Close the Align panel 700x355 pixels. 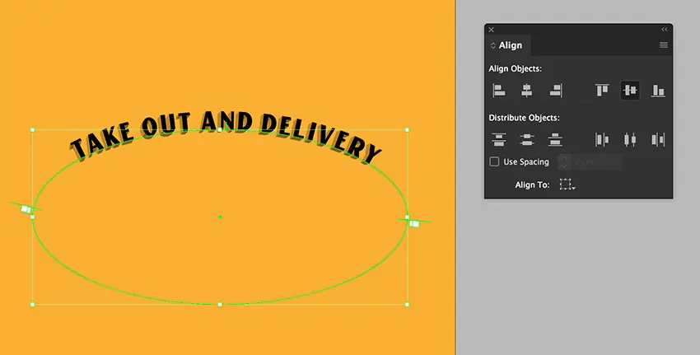coord(492,30)
